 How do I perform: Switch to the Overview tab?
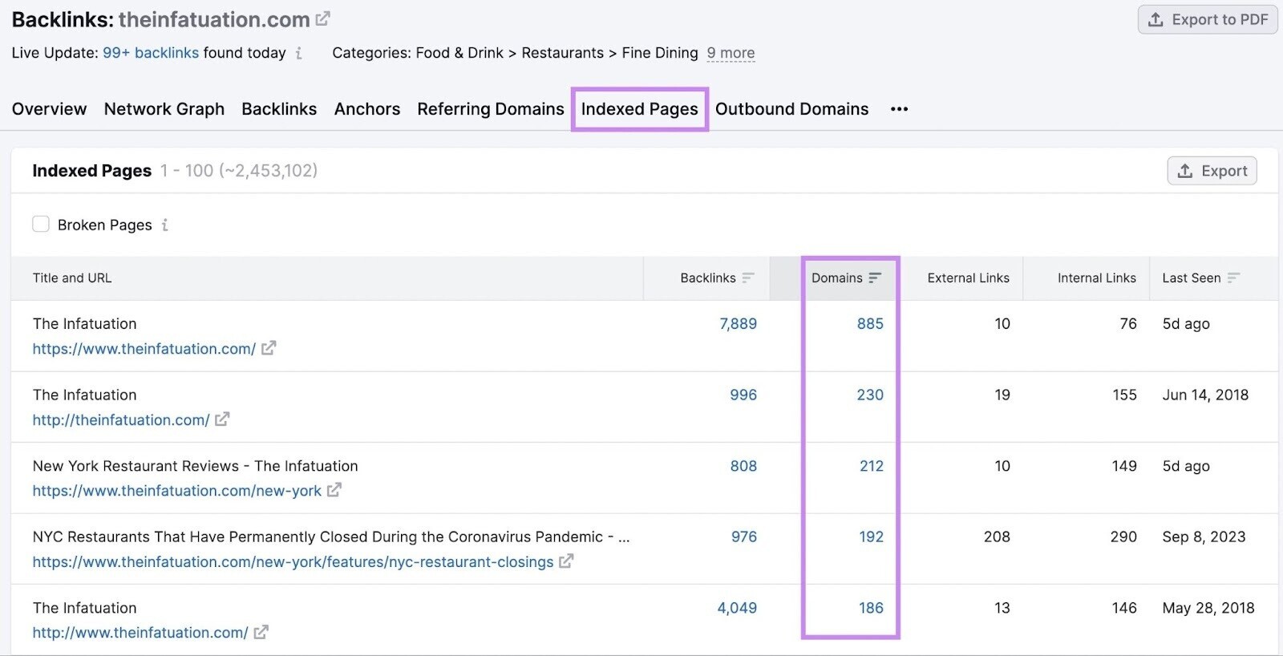click(49, 109)
